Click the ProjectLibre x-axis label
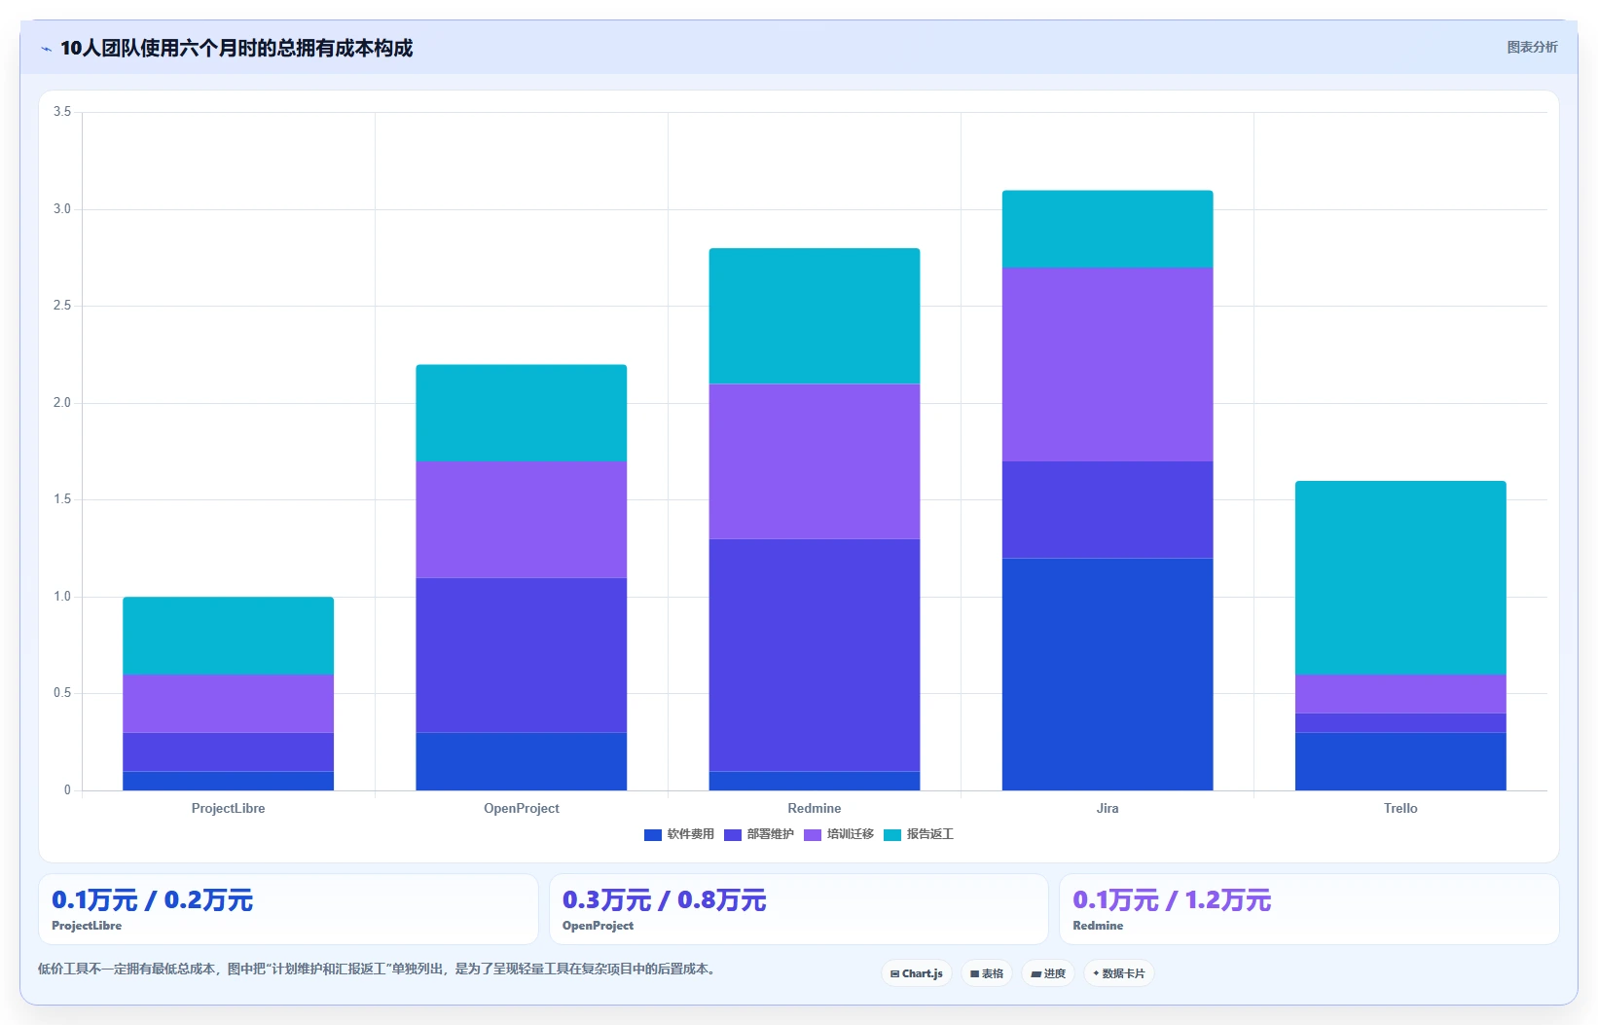 click(x=229, y=809)
